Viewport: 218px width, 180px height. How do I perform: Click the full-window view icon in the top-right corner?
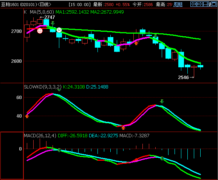point(214,4)
